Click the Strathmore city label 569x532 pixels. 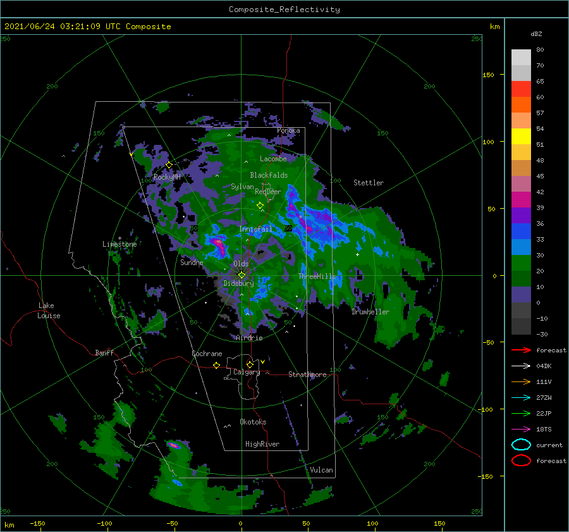[x=307, y=374]
